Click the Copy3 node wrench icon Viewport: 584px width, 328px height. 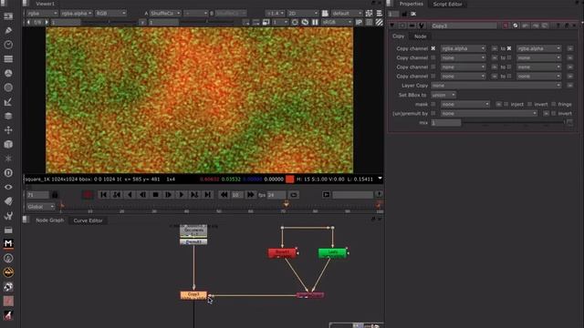[422, 26]
